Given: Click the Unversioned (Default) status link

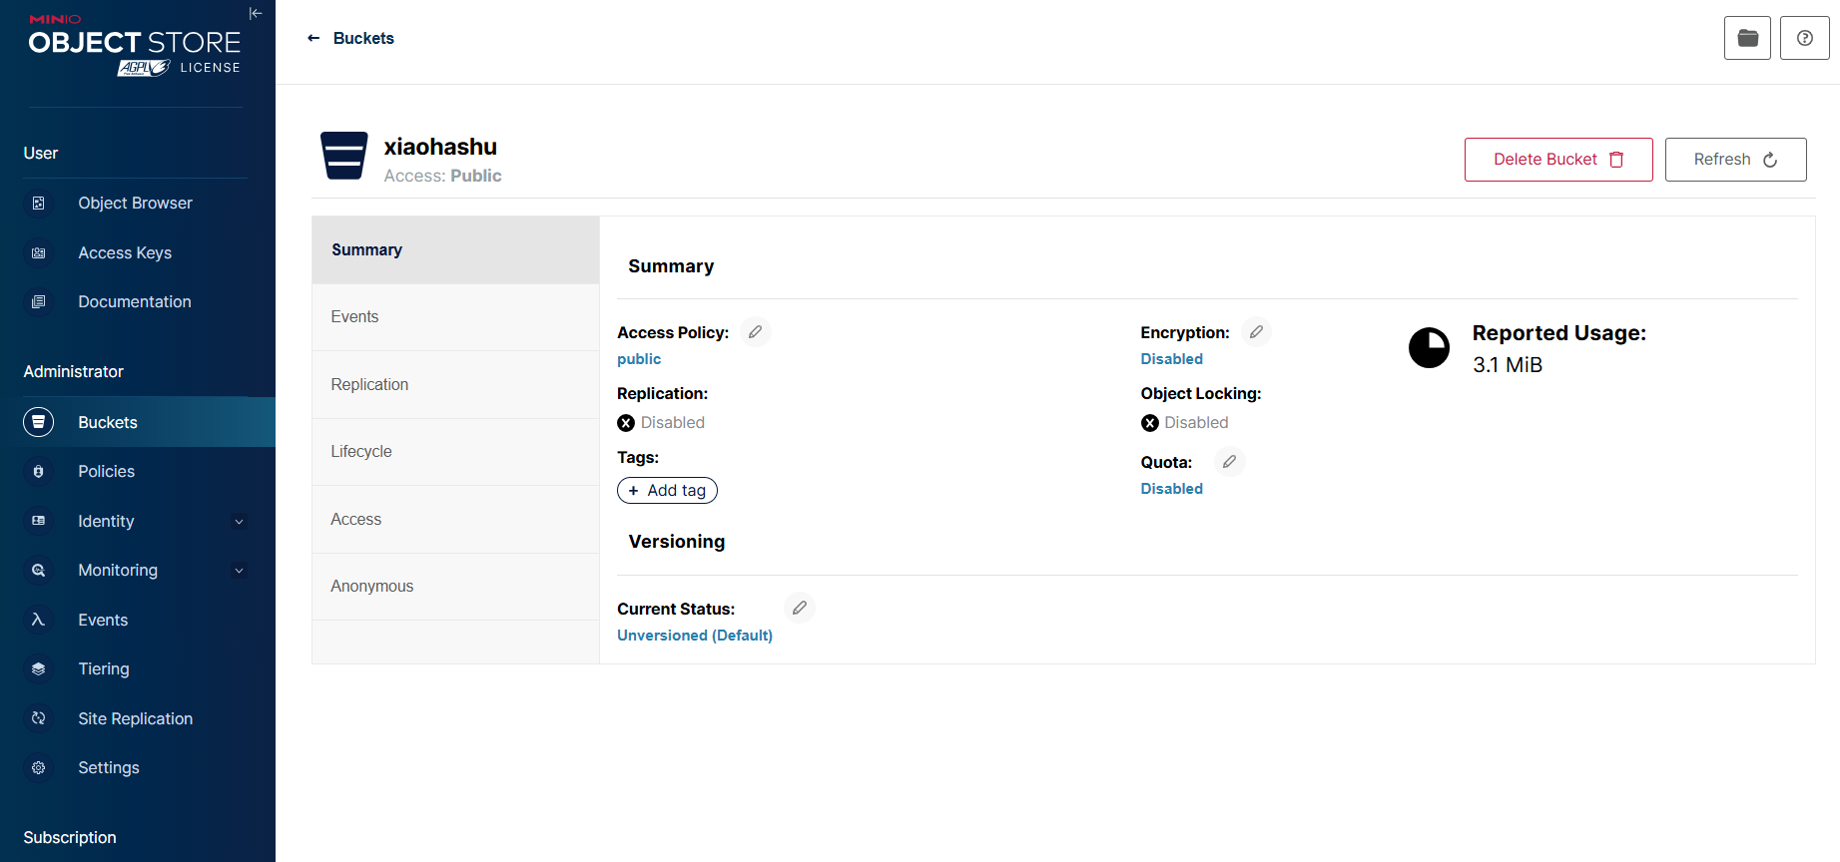Looking at the screenshot, I should coord(694,636).
